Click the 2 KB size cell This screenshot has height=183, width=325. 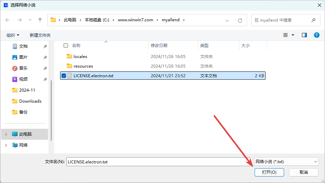259,76
